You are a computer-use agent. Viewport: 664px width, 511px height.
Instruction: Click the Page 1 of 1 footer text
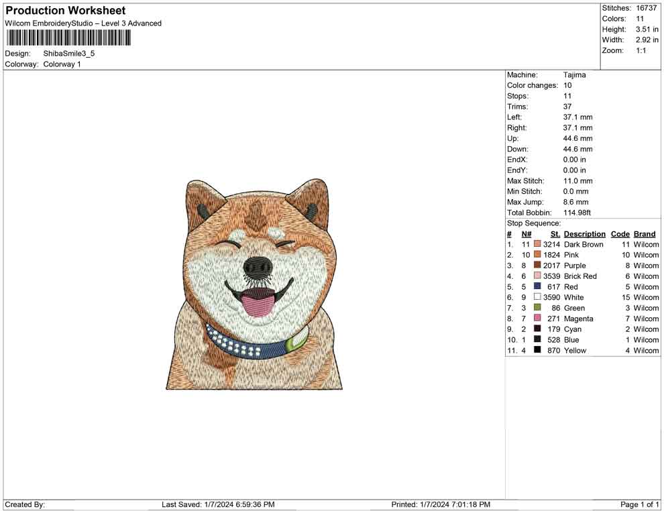pyautogui.click(x=640, y=504)
